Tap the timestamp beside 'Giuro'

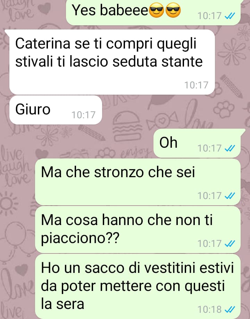83,115
